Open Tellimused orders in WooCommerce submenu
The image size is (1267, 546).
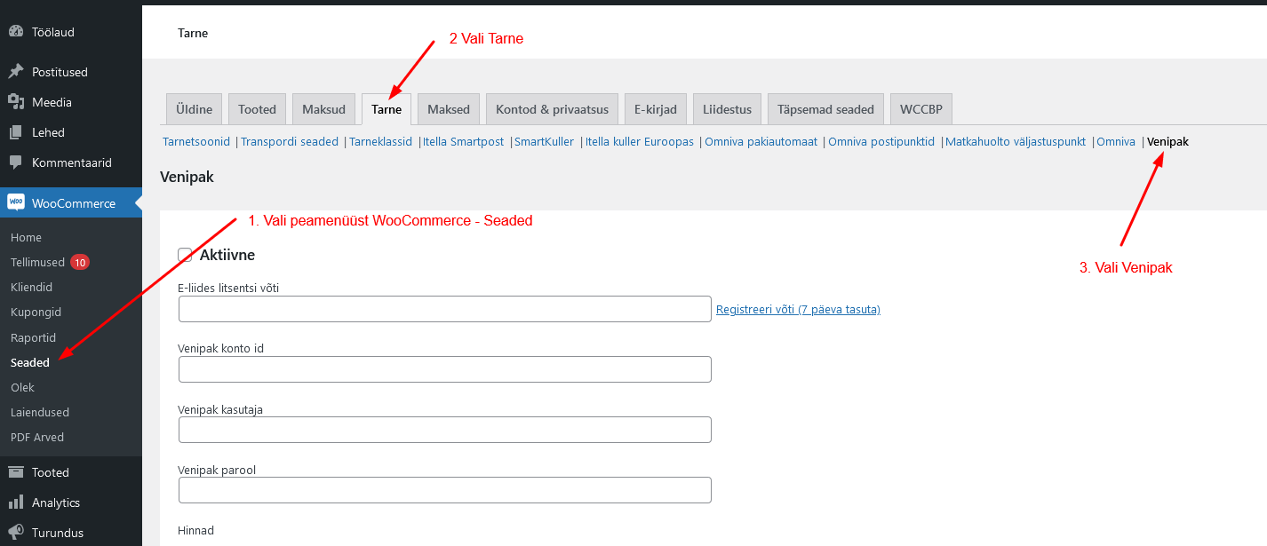pyautogui.click(x=37, y=262)
